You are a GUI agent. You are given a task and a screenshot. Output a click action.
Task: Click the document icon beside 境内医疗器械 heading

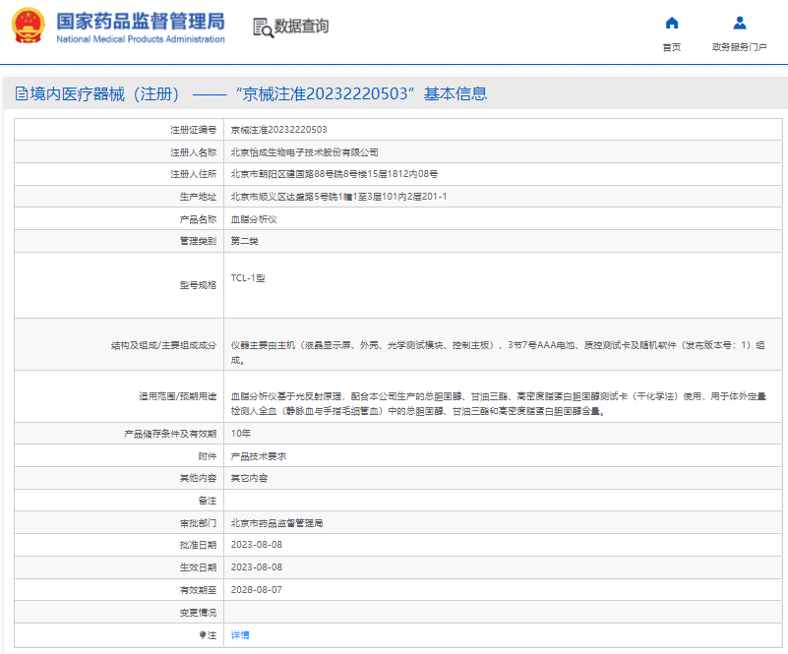coord(21,93)
